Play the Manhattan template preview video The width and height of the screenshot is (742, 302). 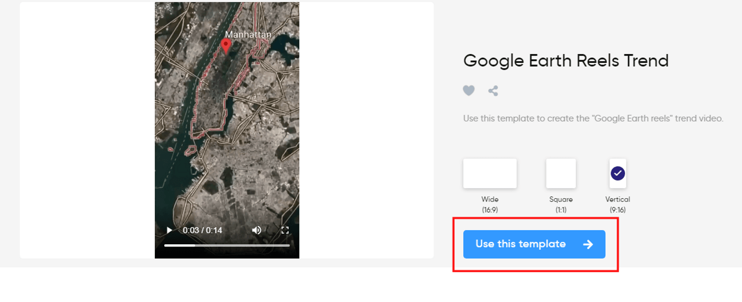click(169, 230)
